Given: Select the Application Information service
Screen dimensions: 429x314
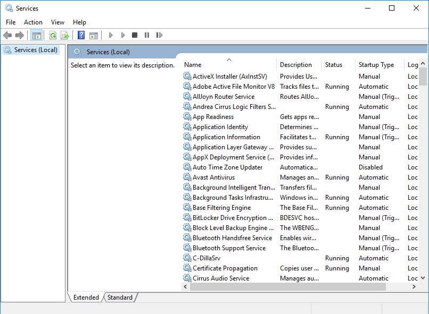Looking at the screenshot, I should 300,137.
